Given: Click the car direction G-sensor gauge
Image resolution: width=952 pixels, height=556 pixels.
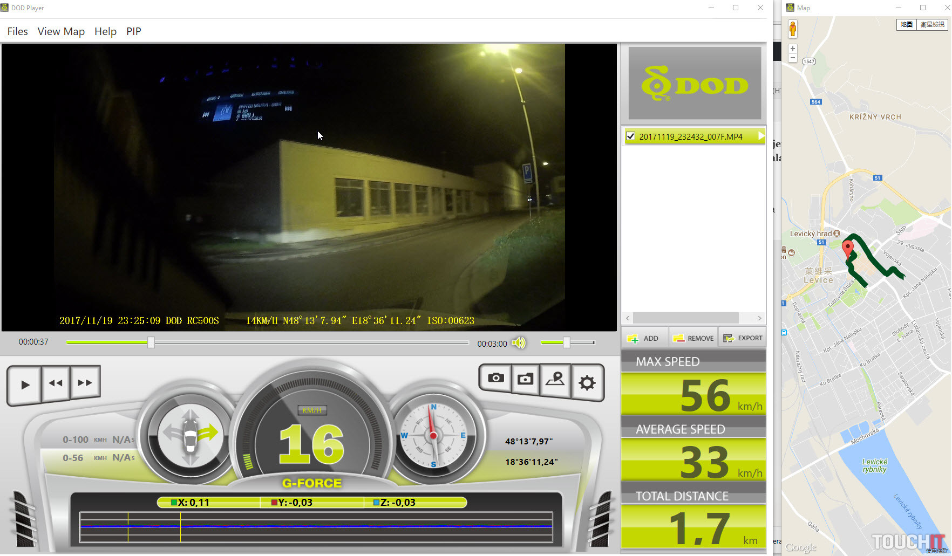Looking at the screenshot, I should coord(190,435).
